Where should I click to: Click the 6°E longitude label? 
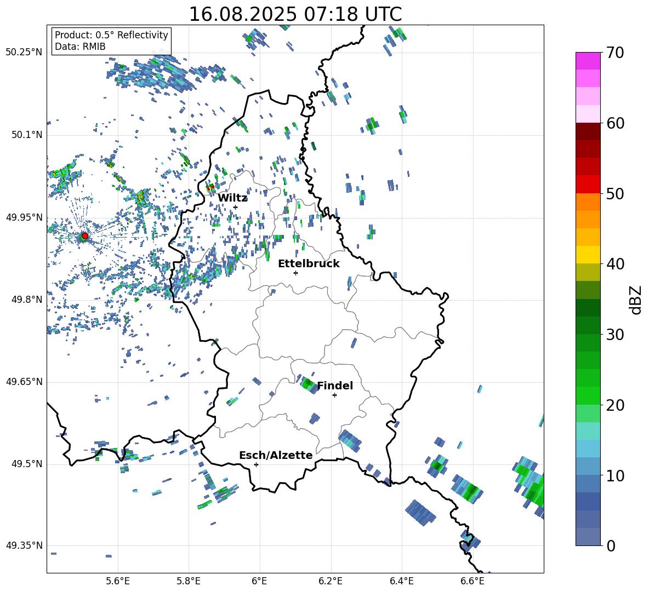pos(259,581)
